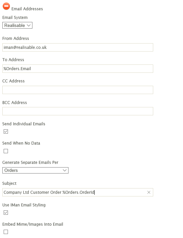
Task: Tick the Embed Mime/Images Into Email checkbox
Action: click(6, 232)
